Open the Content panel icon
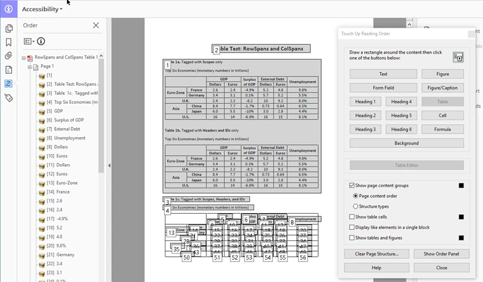The image size is (483, 282). (8, 69)
